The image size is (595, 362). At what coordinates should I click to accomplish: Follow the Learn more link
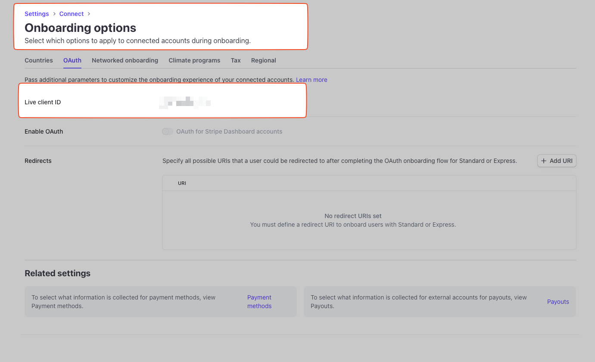[312, 80]
